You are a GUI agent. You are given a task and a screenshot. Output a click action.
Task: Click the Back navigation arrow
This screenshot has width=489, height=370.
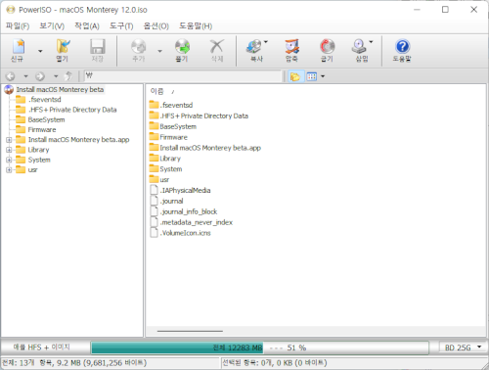(11, 76)
